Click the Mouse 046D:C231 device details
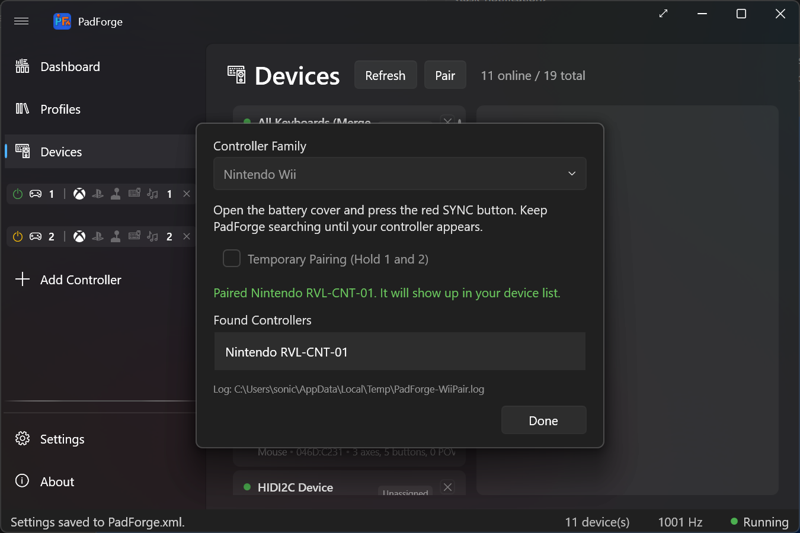 [x=357, y=452]
